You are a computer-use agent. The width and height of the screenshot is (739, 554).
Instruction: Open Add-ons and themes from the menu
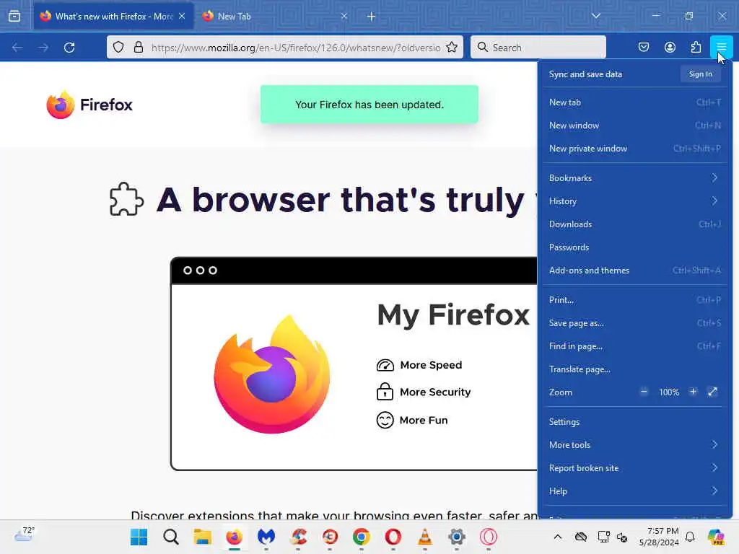[x=635, y=271]
